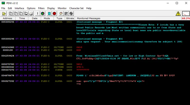Minimize the PDW window
Image resolution: width=190 pixels, height=105 pixels.
click(x=168, y=3)
